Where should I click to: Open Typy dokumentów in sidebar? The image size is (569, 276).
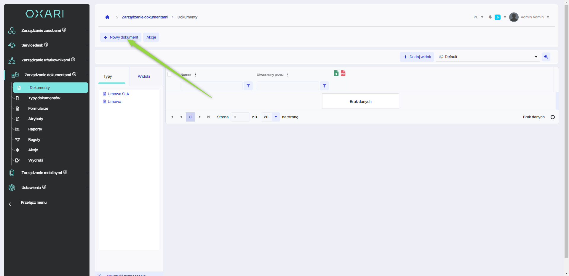[x=44, y=98]
